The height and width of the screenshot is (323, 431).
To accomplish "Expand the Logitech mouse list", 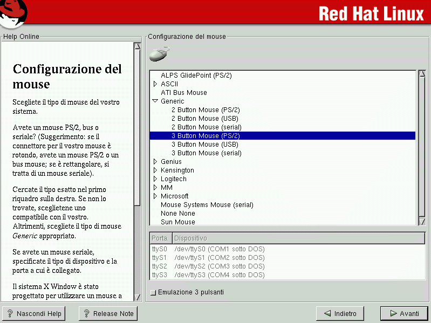I will (155, 179).
